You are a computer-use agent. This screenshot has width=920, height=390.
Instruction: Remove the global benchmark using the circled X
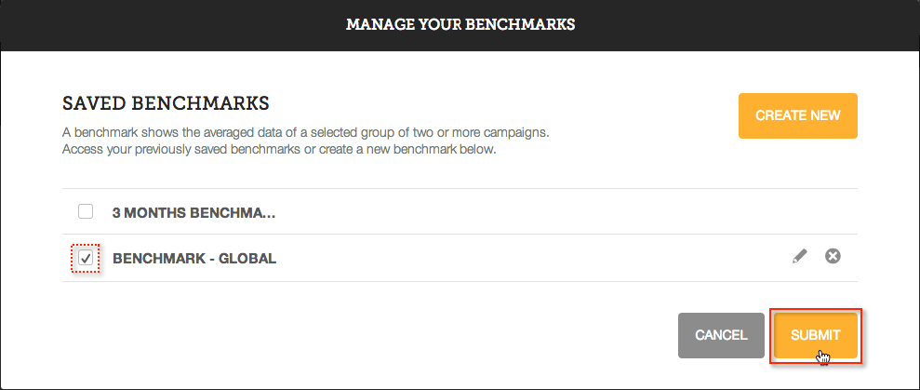833,256
